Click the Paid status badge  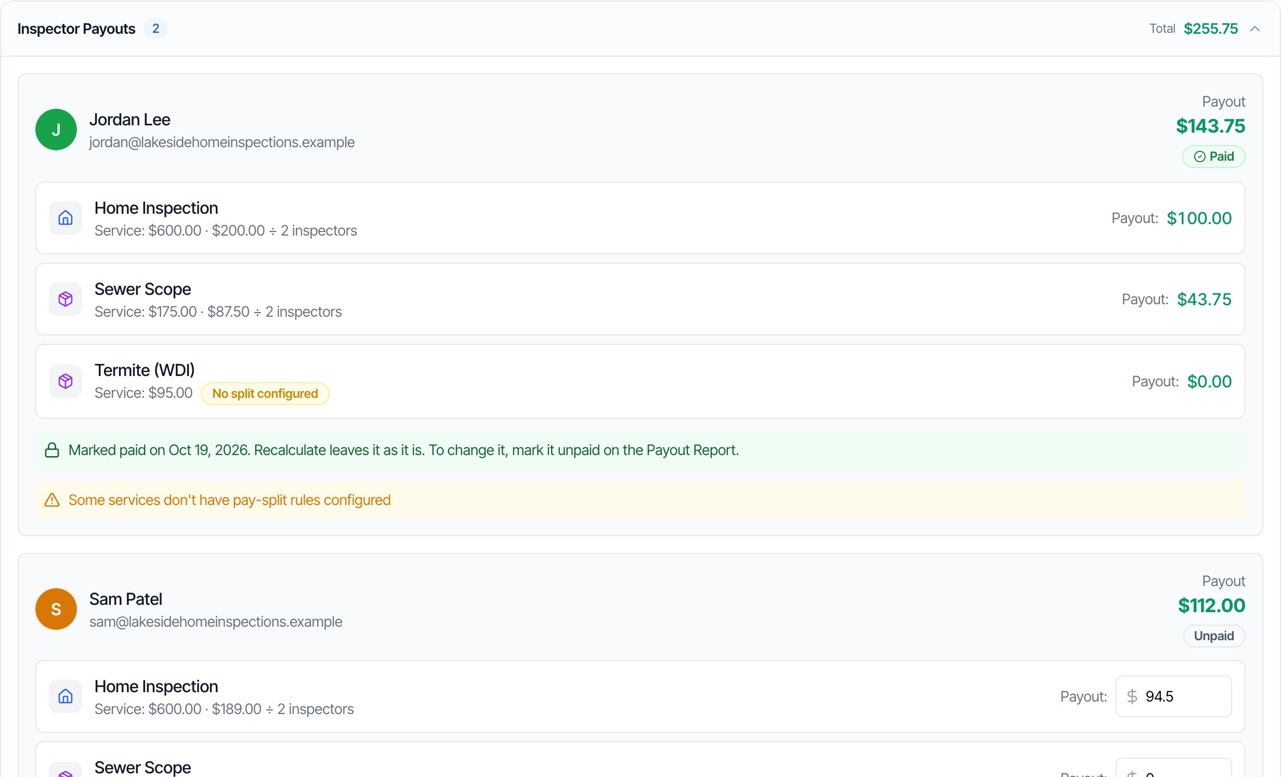(x=1213, y=157)
